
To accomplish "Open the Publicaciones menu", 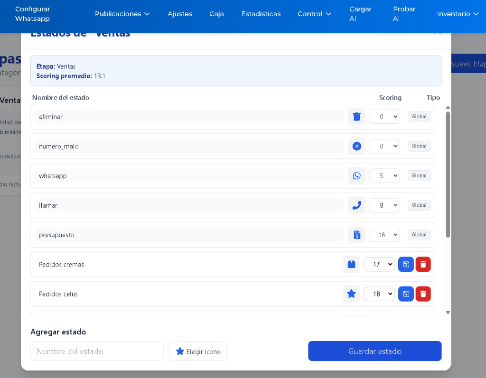I will [122, 14].
